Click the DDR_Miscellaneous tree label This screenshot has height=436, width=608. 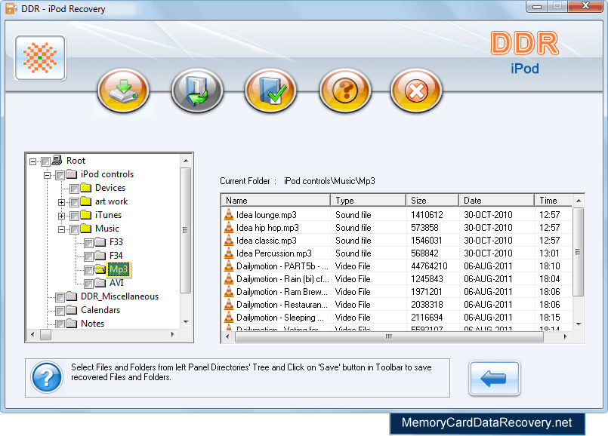119,296
